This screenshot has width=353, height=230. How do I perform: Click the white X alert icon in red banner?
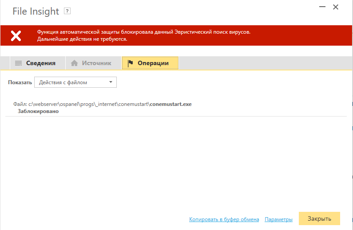click(x=16, y=35)
